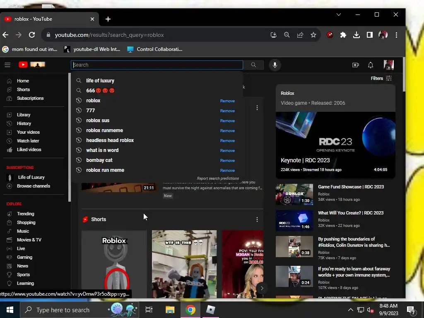This screenshot has width=424, height=318.
Task: Go back in browser history
Action: pos(5,35)
